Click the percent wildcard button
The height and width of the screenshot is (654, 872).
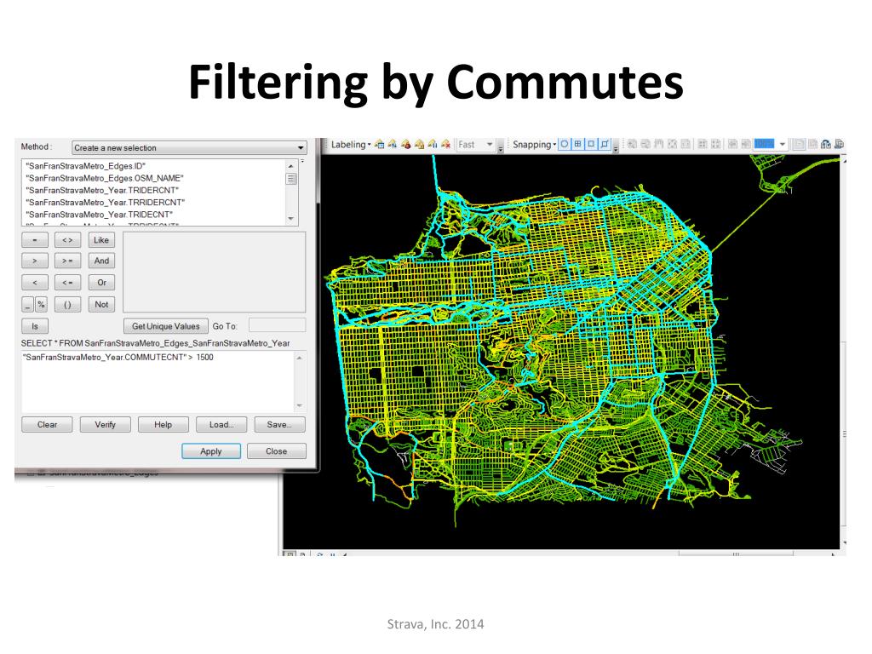click(41, 305)
